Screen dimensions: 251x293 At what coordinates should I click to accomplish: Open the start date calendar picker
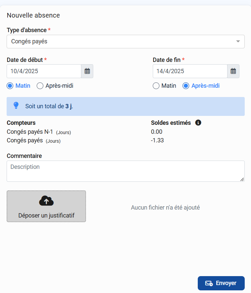tap(87, 71)
